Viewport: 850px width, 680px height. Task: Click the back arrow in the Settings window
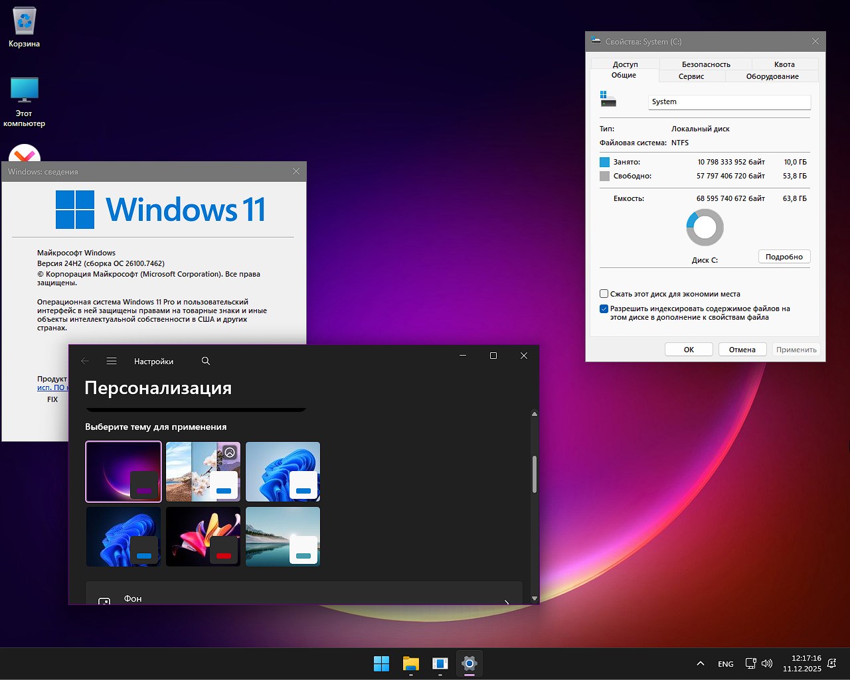[x=84, y=361]
